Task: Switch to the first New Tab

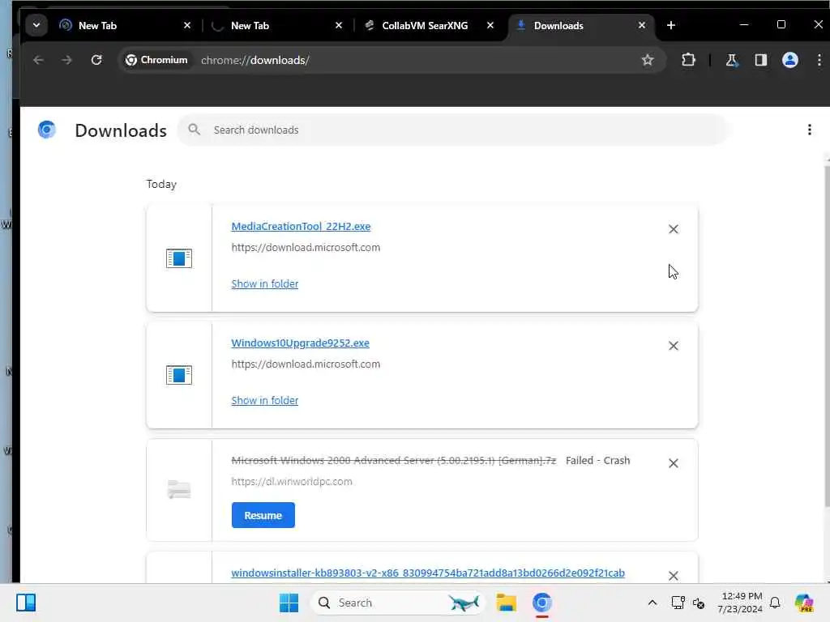Action: click(x=126, y=25)
